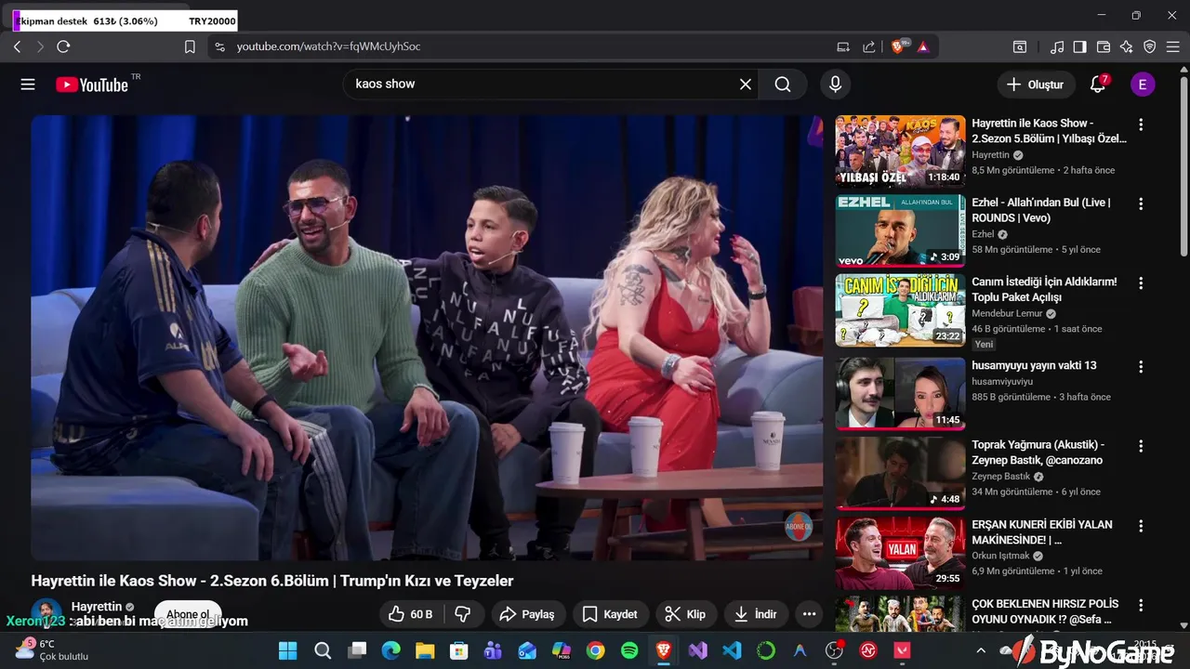Open Erşan Kuneri Ekibi video title
Screen dimensions: 1190x669
click(x=1042, y=532)
